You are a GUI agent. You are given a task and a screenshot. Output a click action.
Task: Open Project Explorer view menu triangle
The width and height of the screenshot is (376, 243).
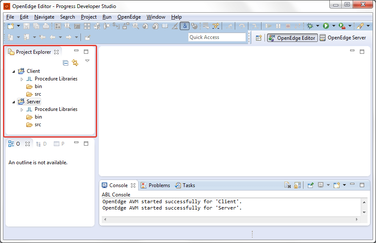pos(87,61)
